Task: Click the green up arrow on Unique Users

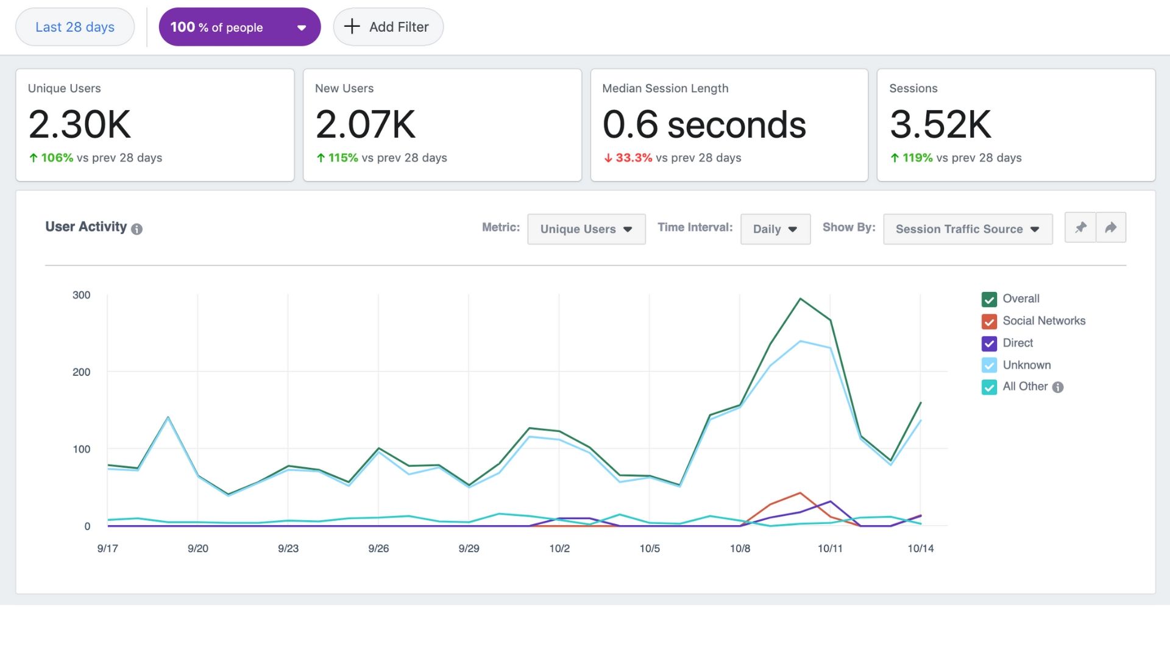Action: point(32,157)
